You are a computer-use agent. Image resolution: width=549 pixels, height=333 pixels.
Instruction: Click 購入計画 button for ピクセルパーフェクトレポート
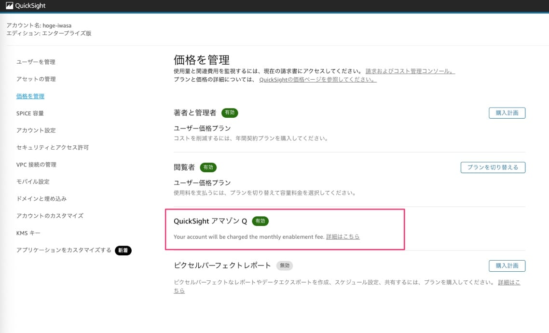tap(507, 266)
